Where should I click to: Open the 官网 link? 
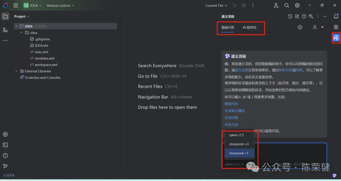299,70
